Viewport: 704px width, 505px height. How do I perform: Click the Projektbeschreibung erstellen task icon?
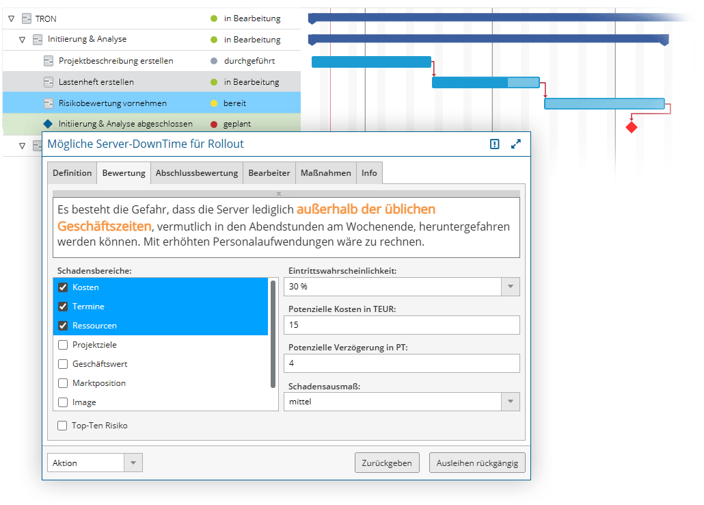click(49, 61)
